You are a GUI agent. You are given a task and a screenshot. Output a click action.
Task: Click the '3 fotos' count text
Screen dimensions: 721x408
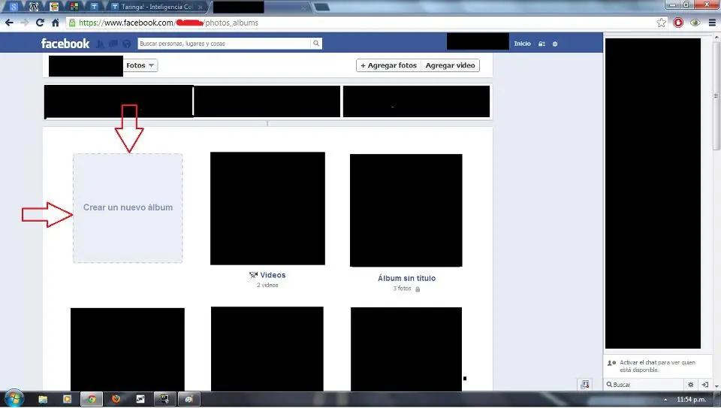(x=402, y=289)
